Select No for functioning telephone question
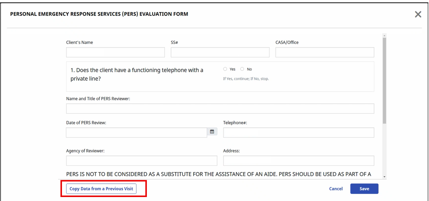 (242, 69)
